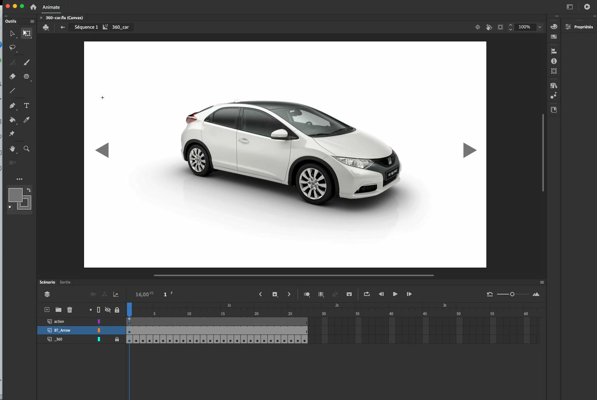Create a new layer folder
This screenshot has height=400, width=597.
[x=58, y=310]
